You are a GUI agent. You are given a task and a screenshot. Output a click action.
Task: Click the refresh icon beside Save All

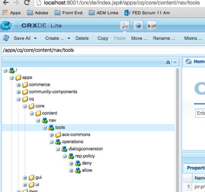[6, 38]
